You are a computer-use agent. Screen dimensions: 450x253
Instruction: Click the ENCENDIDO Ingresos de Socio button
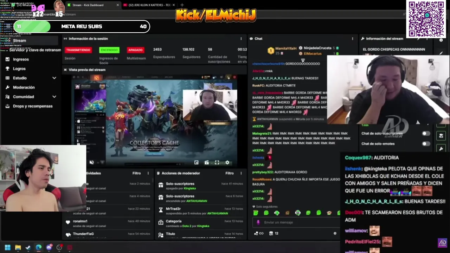point(109,50)
